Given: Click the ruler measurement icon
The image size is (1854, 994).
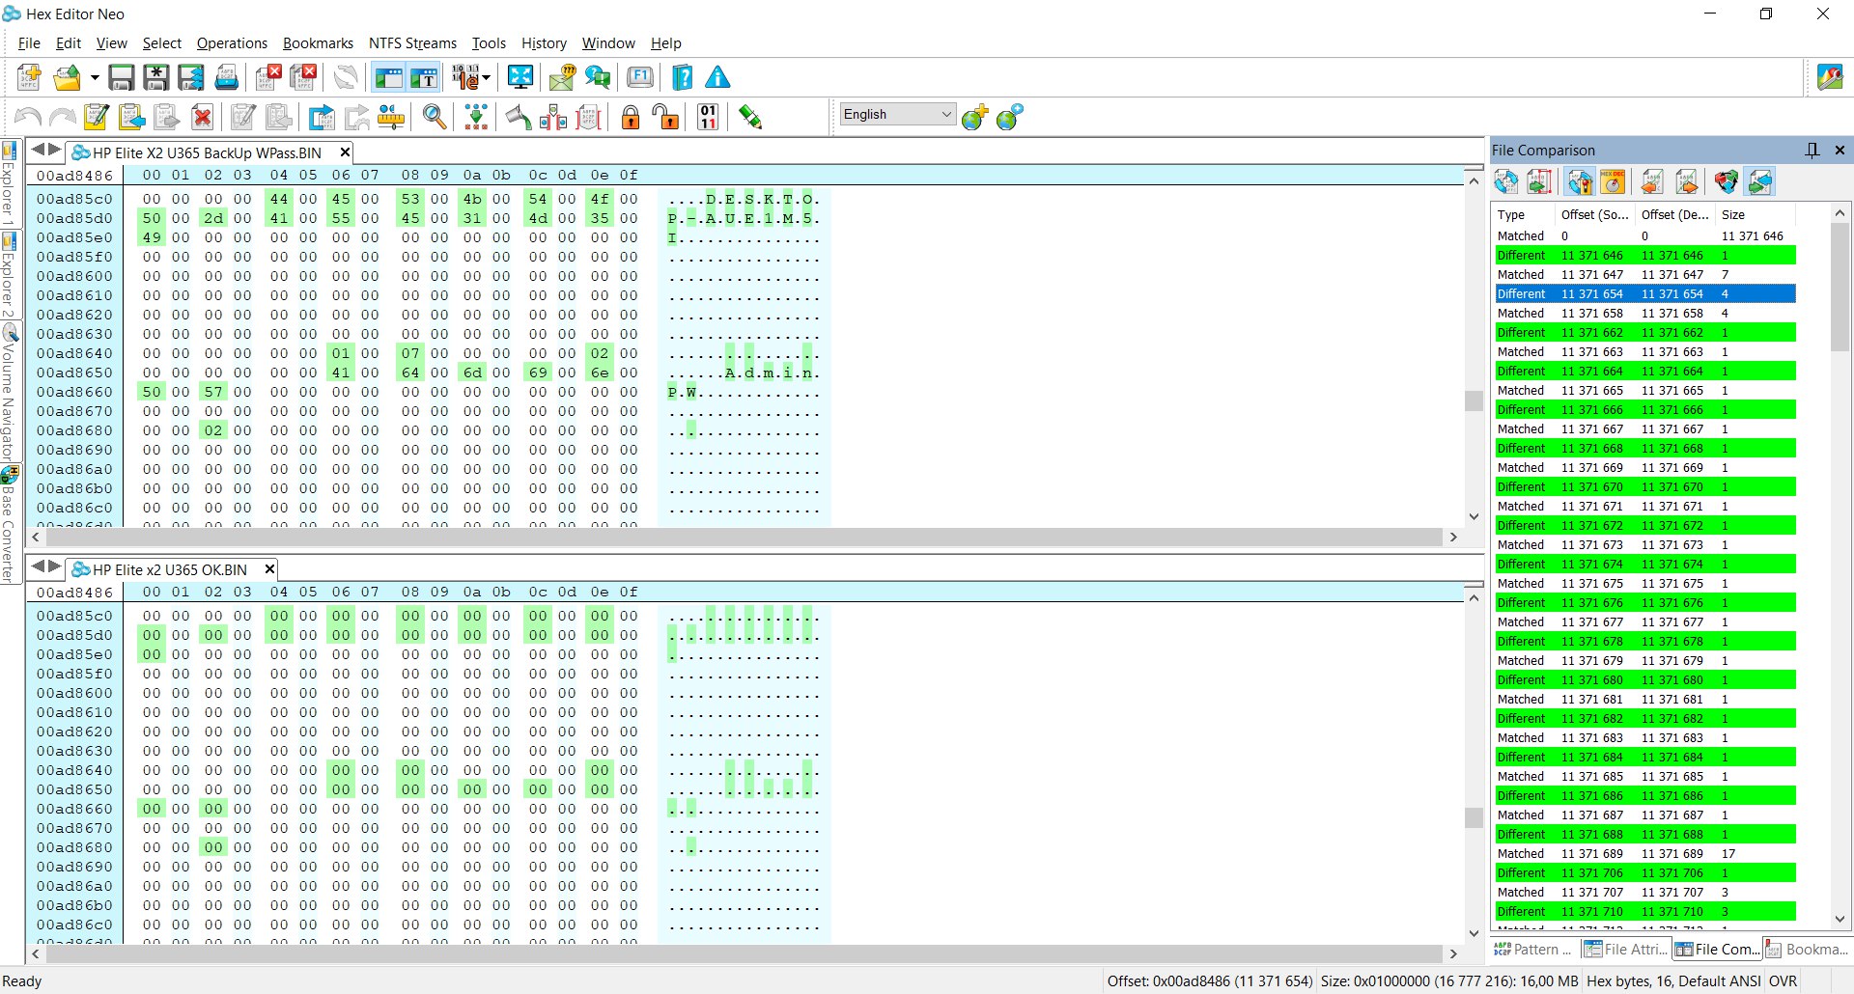Looking at the screenshot, I should [391, 118].
